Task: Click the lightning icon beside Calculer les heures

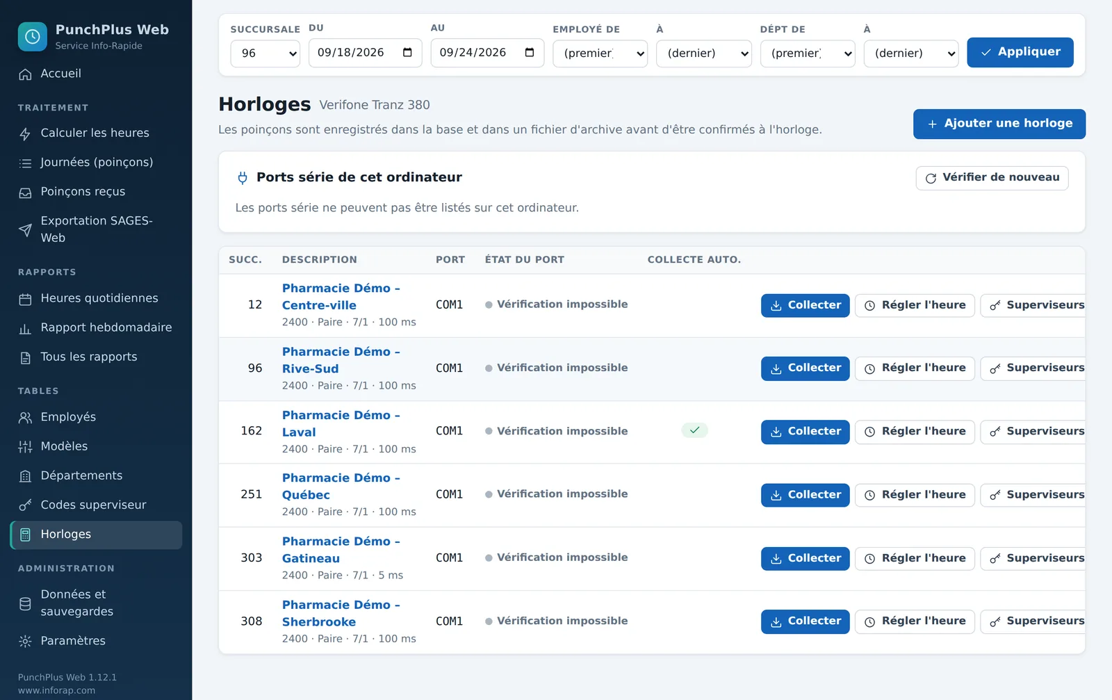Action: (x=25, y=133)
